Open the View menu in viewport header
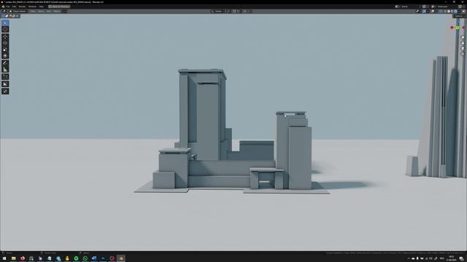 tap(33, 12)
